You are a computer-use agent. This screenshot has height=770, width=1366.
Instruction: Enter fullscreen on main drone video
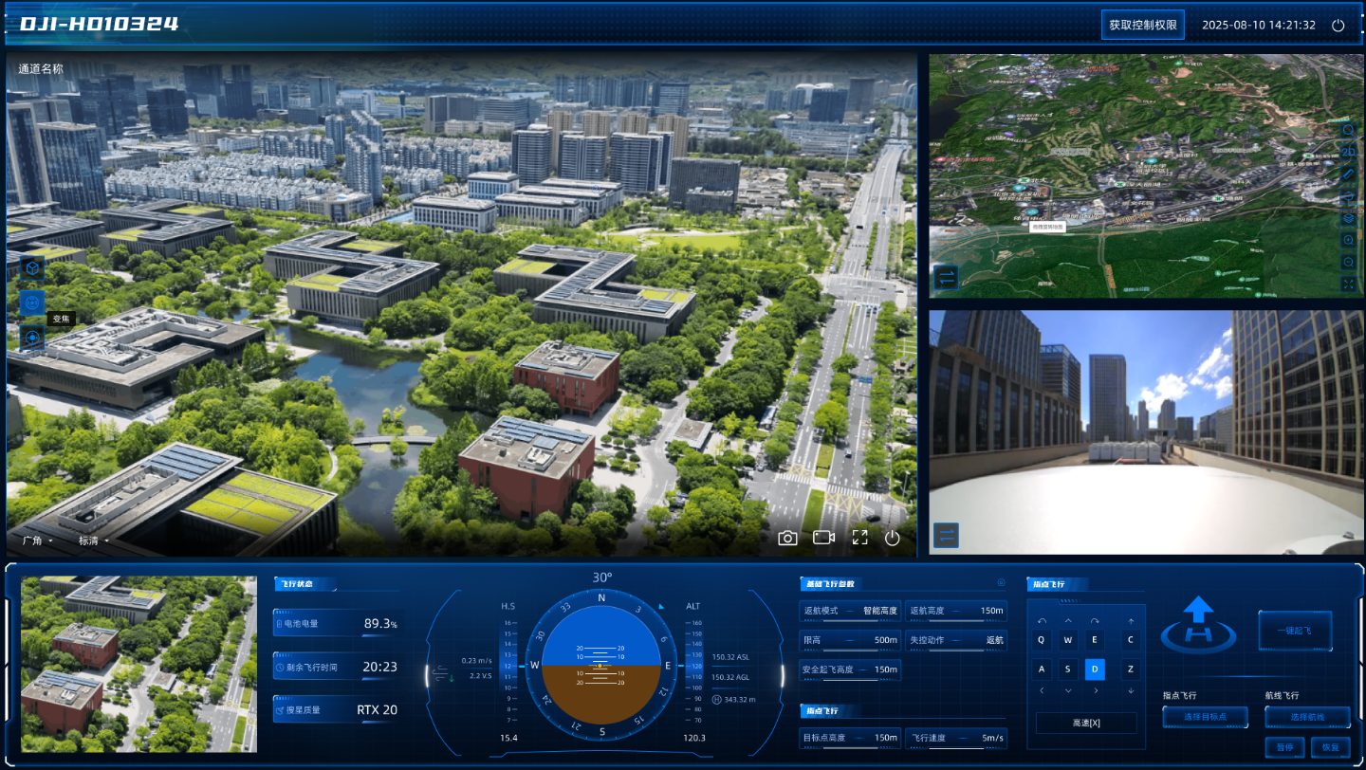(859, 538)
